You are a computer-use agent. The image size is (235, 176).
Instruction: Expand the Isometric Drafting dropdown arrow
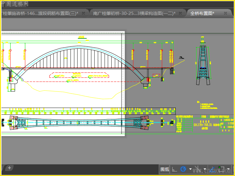[x=205, y=169]
